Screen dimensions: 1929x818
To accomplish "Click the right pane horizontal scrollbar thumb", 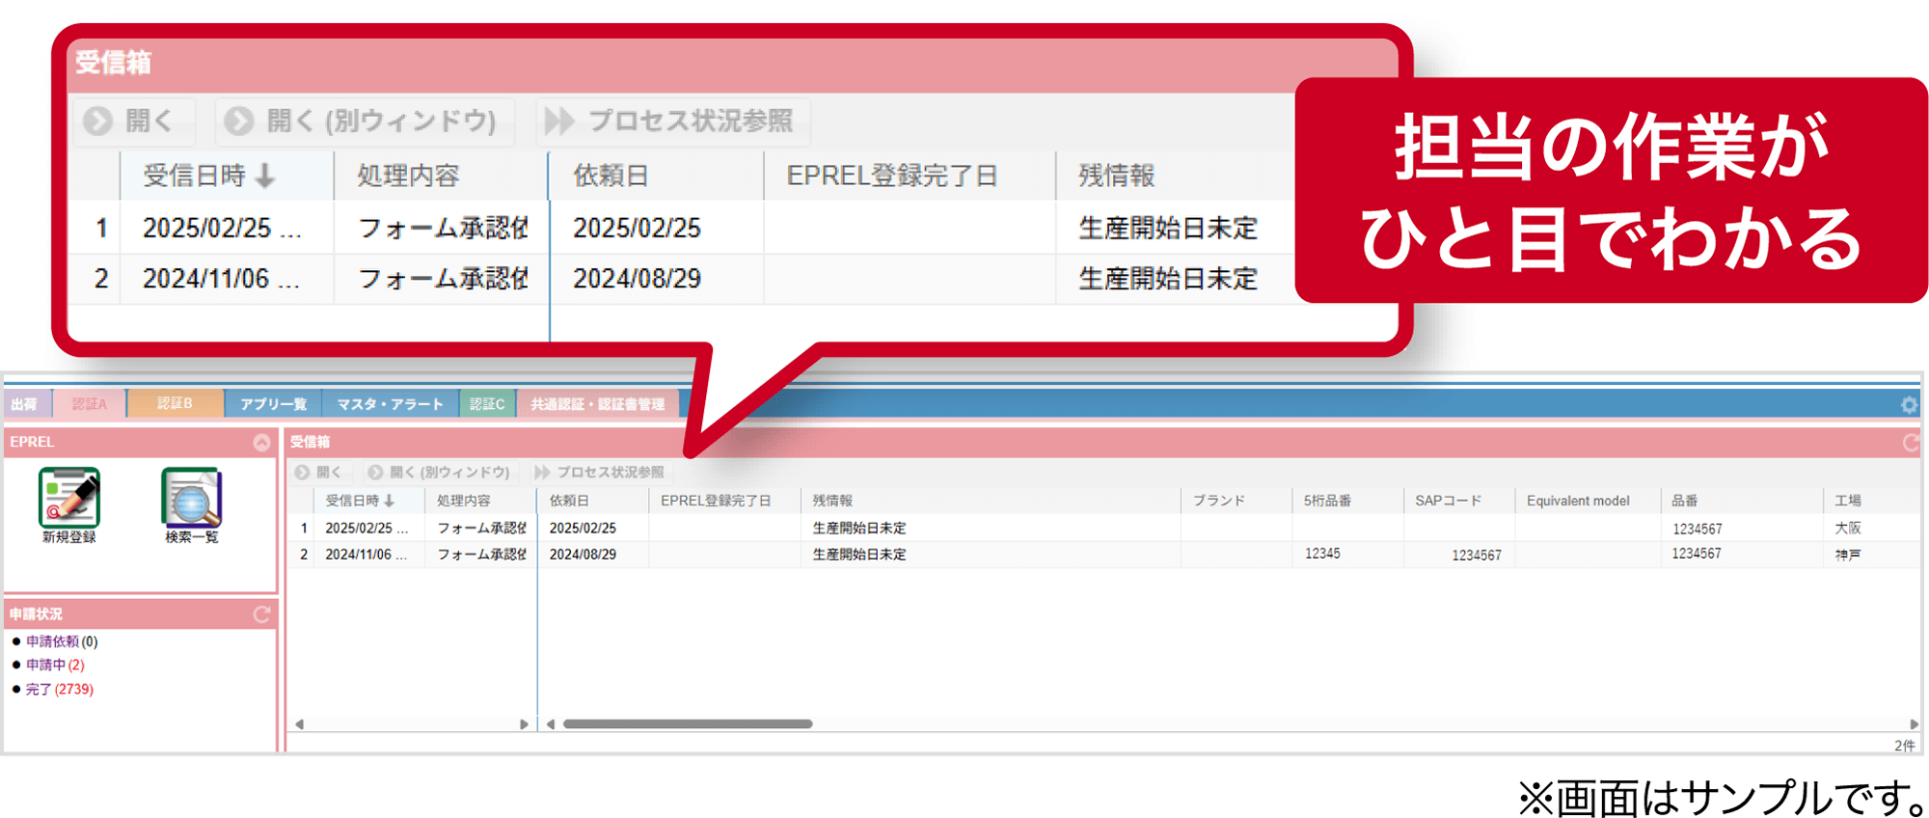I will point(688,723).
